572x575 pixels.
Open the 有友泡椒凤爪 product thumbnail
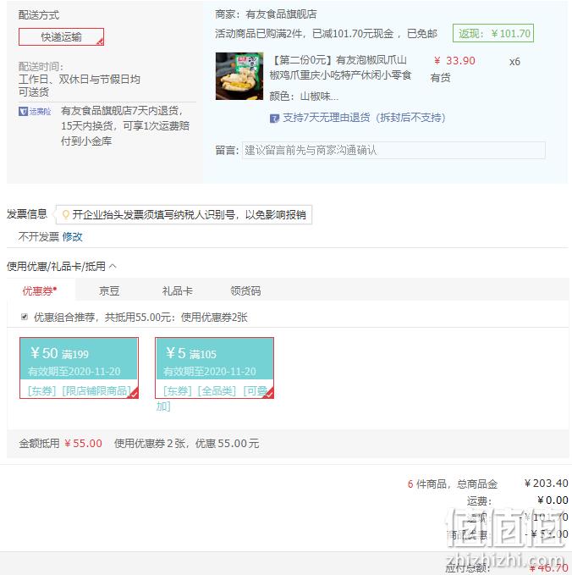point(239,76)
